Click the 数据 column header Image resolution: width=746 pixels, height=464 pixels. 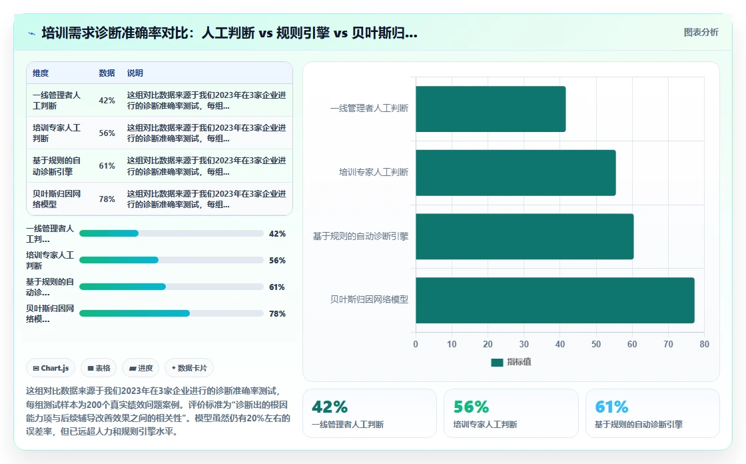(107, 73)
